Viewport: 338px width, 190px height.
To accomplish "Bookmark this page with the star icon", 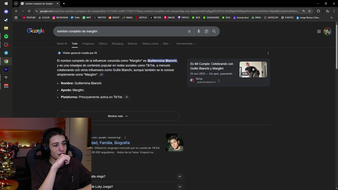I will click(x=309, y=11).
